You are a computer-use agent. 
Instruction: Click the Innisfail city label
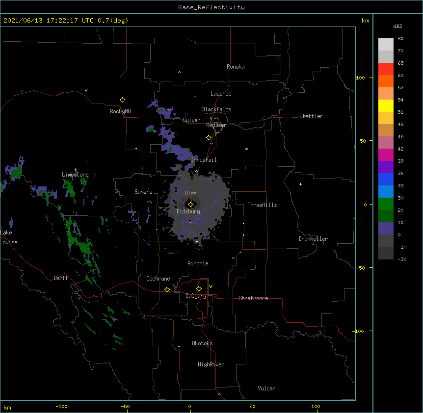(204, 160)
